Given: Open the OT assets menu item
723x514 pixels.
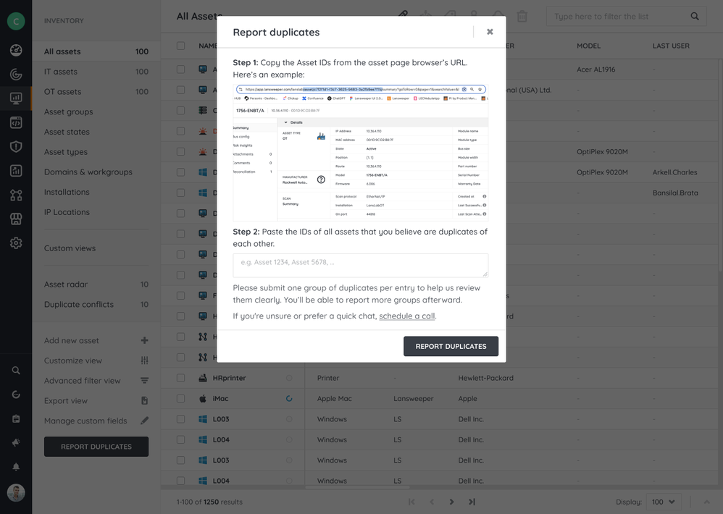Looking at the screenshot, I should click(63, 92).
